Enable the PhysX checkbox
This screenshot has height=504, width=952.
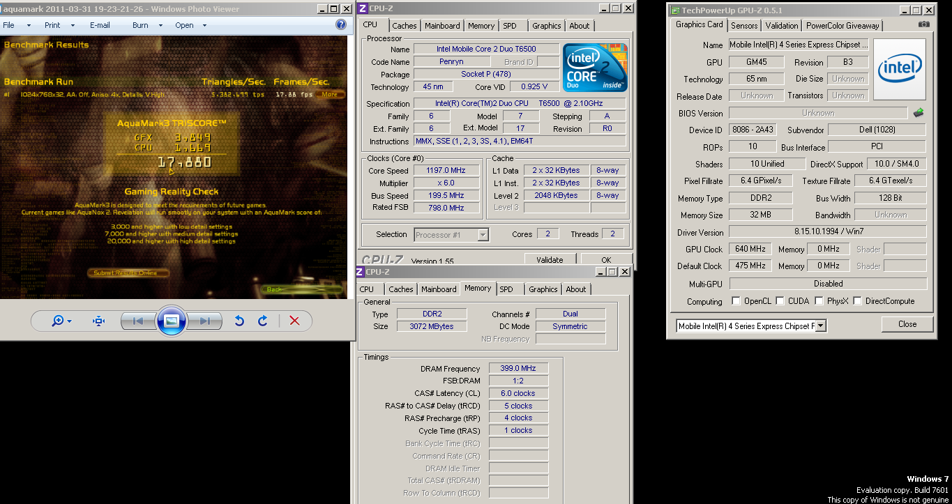819,301
